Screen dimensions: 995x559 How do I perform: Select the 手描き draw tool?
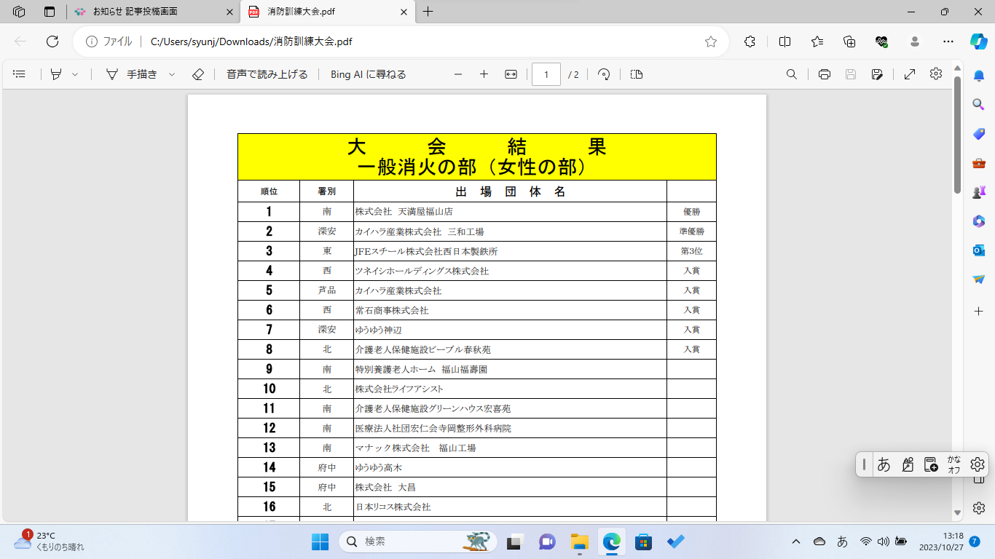(x=132, y=74)
